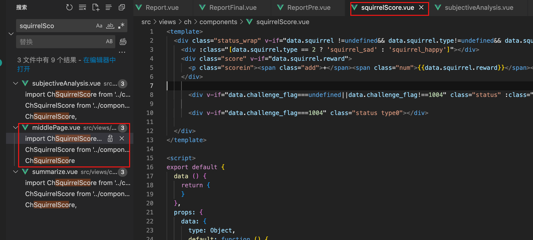This screenshot has height=240, width=533.
Task: Switch results to tree view icon
Action: click(x=108, y=8)
